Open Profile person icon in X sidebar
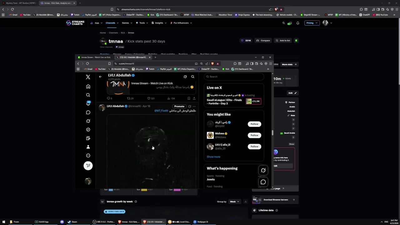Image resolution: width=400 pixels, height=225 pixels. click(88, 147)
